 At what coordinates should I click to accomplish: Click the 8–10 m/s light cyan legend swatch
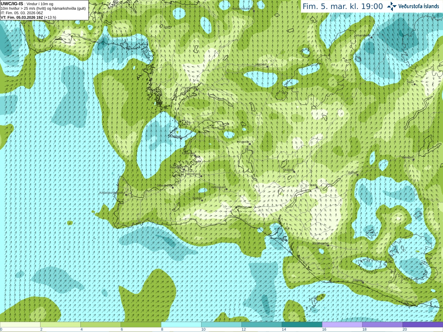(x=181, y=324)
